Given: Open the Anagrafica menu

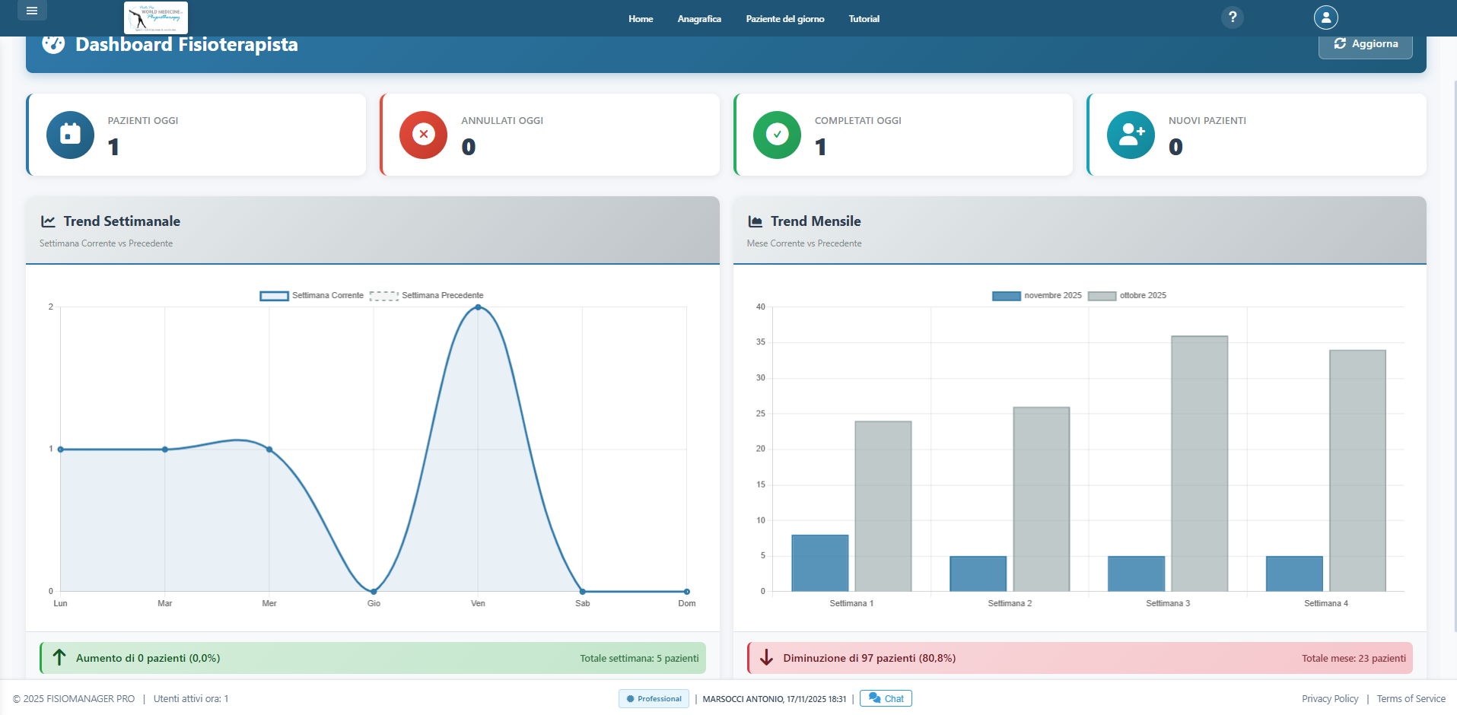Looking at the screenshot, I should (x=698, y=19).
